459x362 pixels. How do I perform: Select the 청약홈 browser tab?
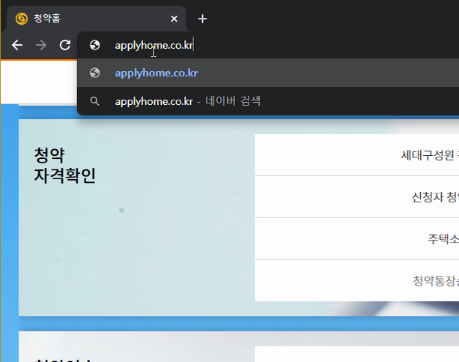coord(97,19)
